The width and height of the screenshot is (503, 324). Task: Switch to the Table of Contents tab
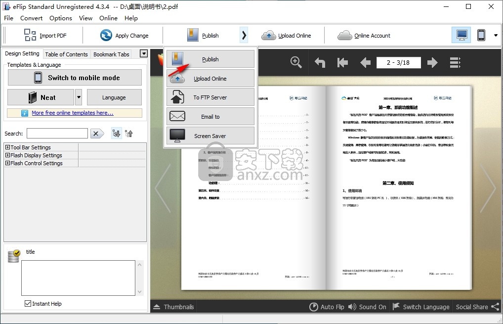click(x=66, y=54)
